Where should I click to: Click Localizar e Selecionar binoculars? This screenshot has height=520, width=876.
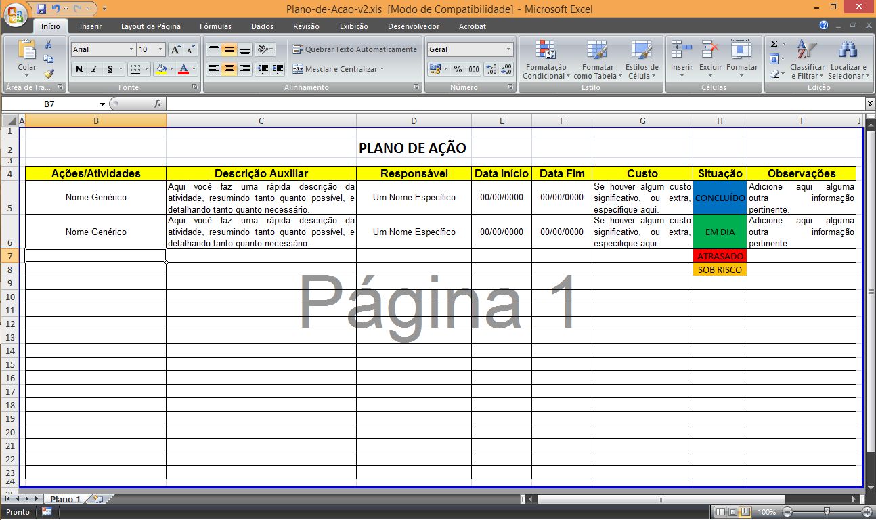[847, 60]
